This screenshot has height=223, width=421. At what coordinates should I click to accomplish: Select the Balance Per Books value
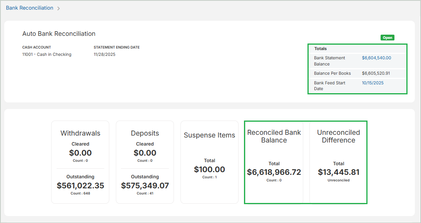pyautogui.click(x=376, y=73)
